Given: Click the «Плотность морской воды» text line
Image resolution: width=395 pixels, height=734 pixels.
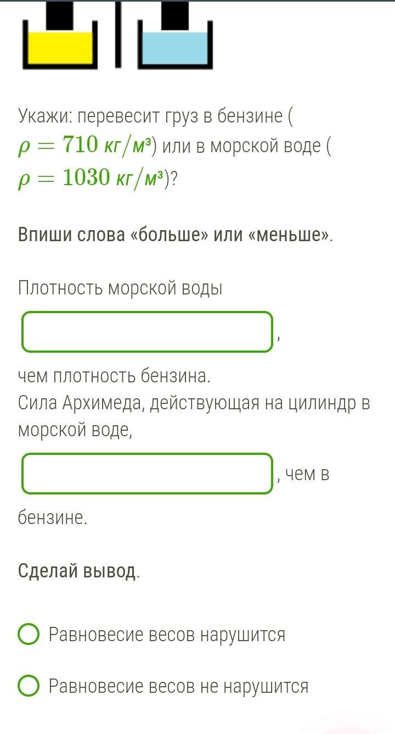Looking at the screenshot, I should [x=120, y=288].
